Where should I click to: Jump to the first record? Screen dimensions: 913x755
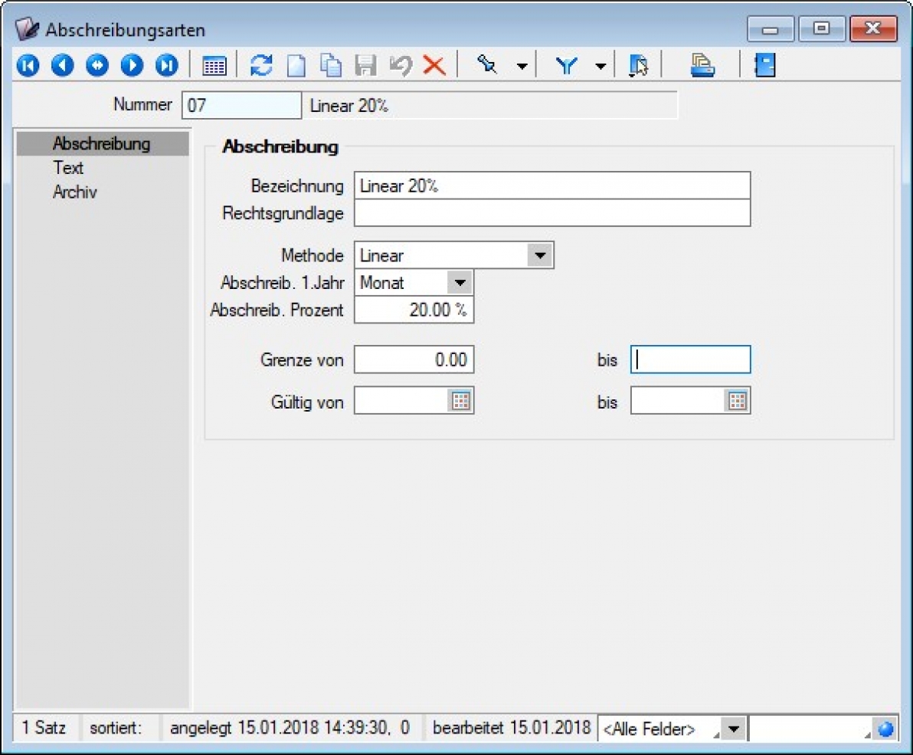point(28,65)
